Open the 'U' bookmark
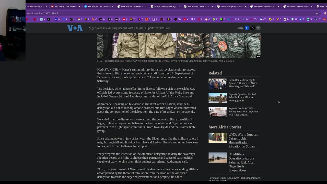 230,19
